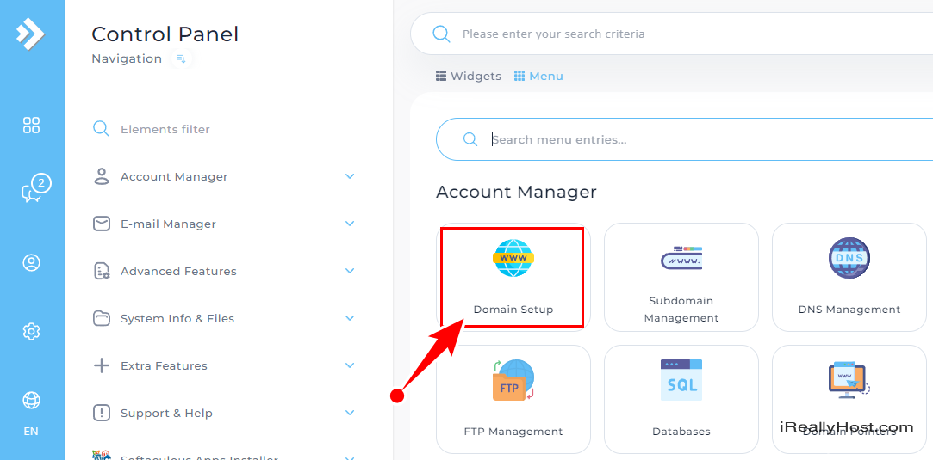Expand E-mail Manager chevron
The height and width of the screenshot is (460, 933).
[x=350, y=224]
